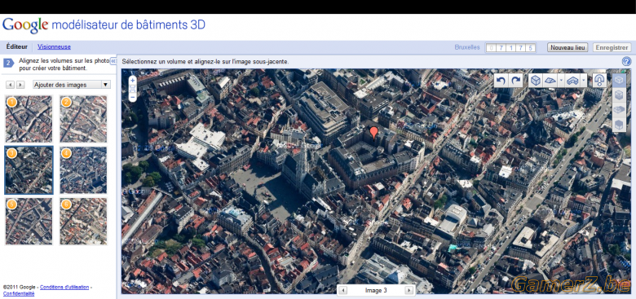Image resolution: width=636 pixels, height=299 pixels.
Task: Show next thumbnails with right arrow
Action: [x=20, y=85]
